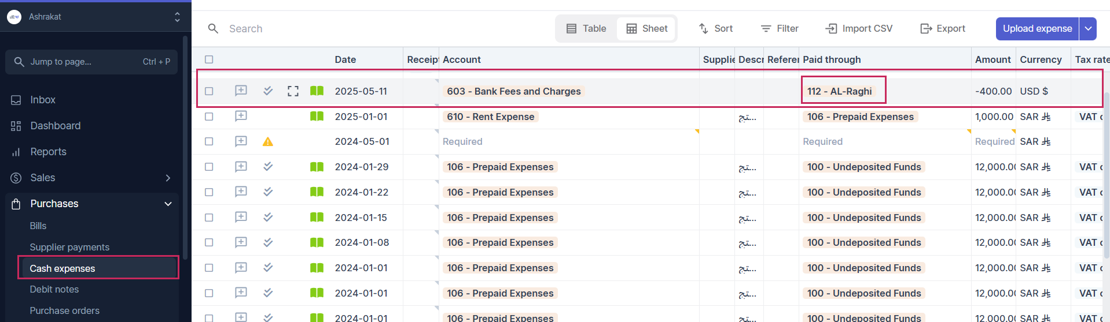Viewport: 1110px width, 322px height.
Task: Click double-check icon on 2024-01-29 row
Action: [x=267, y=167]
